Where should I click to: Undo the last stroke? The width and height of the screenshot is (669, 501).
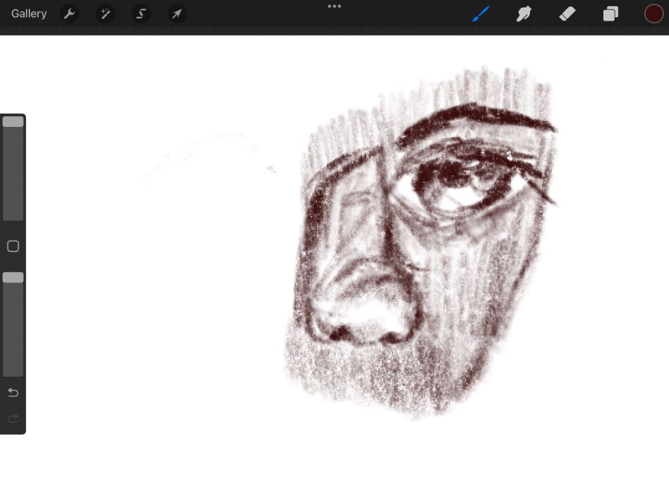(x=13, y=392)
